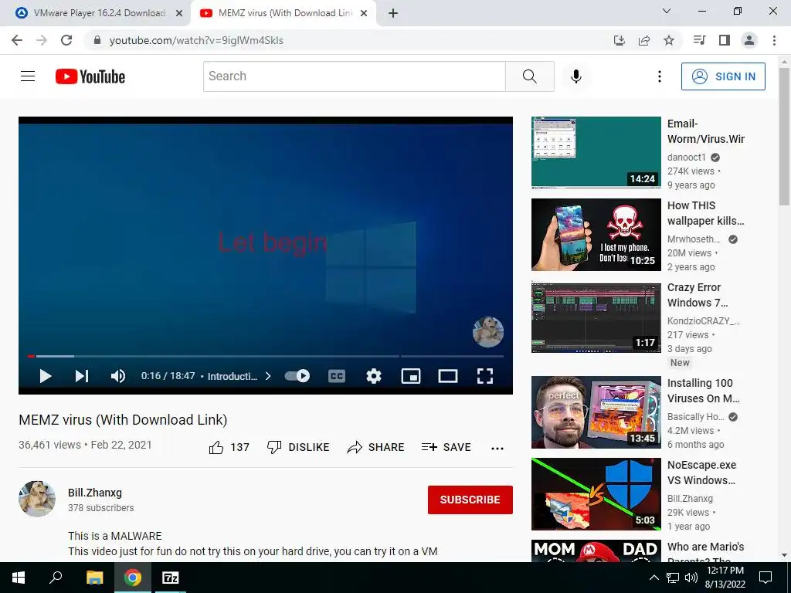Show hidden system tray icons

click(654, 578)
